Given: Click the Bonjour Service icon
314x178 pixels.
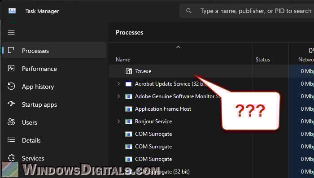Looking at the screenshot, I should (x=129, y=122).
